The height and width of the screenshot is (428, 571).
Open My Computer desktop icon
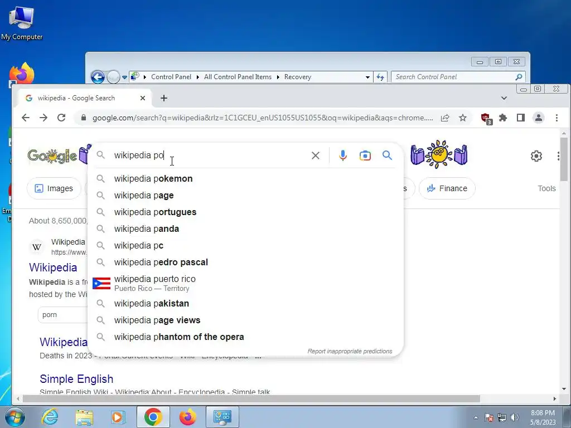tap(22, 23)
